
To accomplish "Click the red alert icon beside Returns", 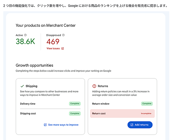I will (x=94, y=86).
